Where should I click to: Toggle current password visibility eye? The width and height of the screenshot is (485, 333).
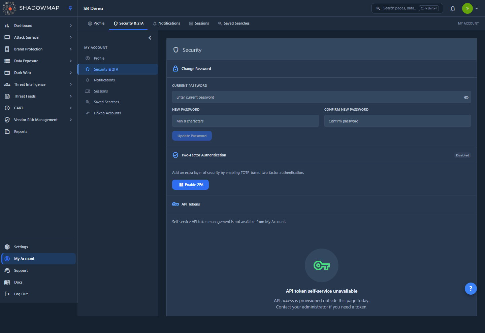pos(466,97)
